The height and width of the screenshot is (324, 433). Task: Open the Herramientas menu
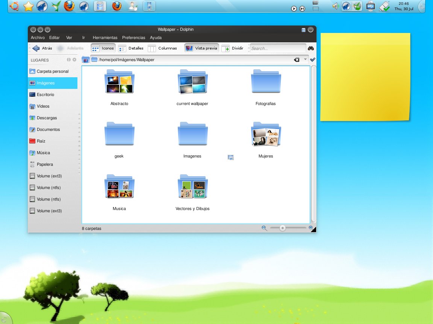(x=105, y=37)
